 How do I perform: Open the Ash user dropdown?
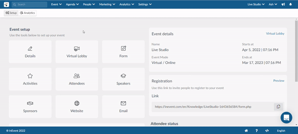(273, 4)
